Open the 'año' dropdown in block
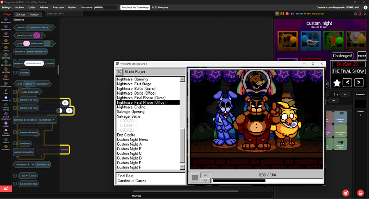Screen dimensions: 369x199 pyautogui.click(x=25, y=176)
